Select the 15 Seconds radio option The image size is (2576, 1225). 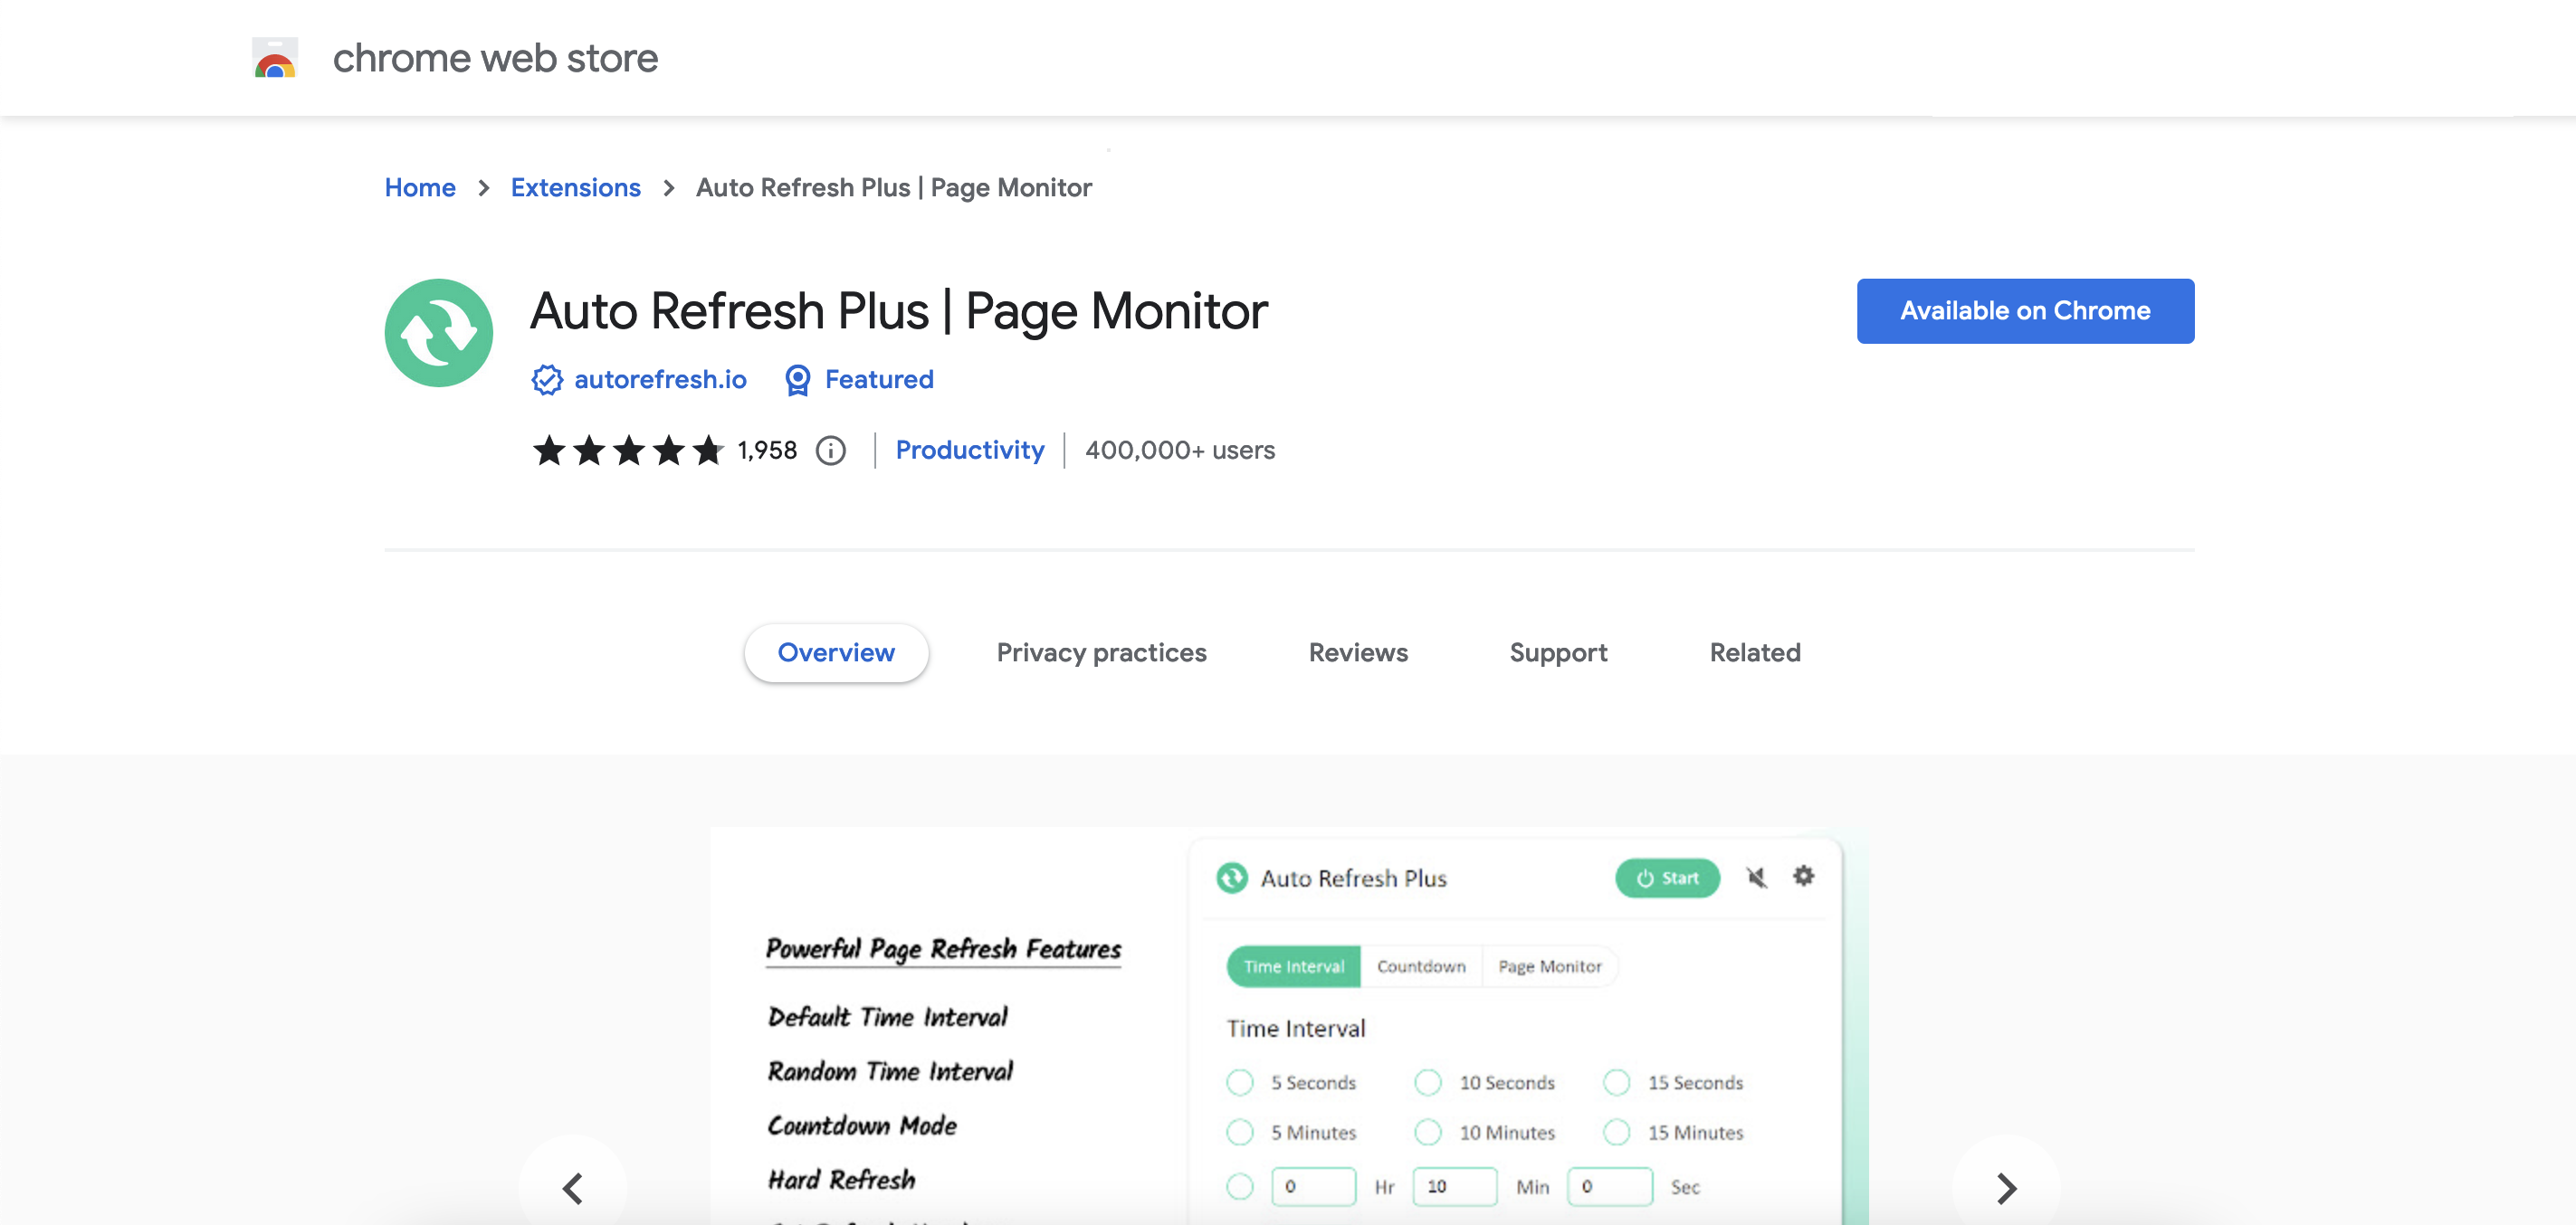tap(1617, 1082)
